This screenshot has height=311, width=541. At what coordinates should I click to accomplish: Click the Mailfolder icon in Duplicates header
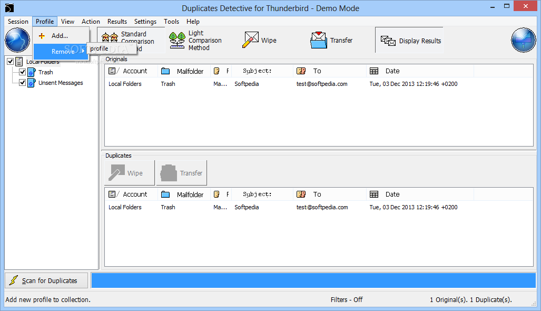point(165,195)
